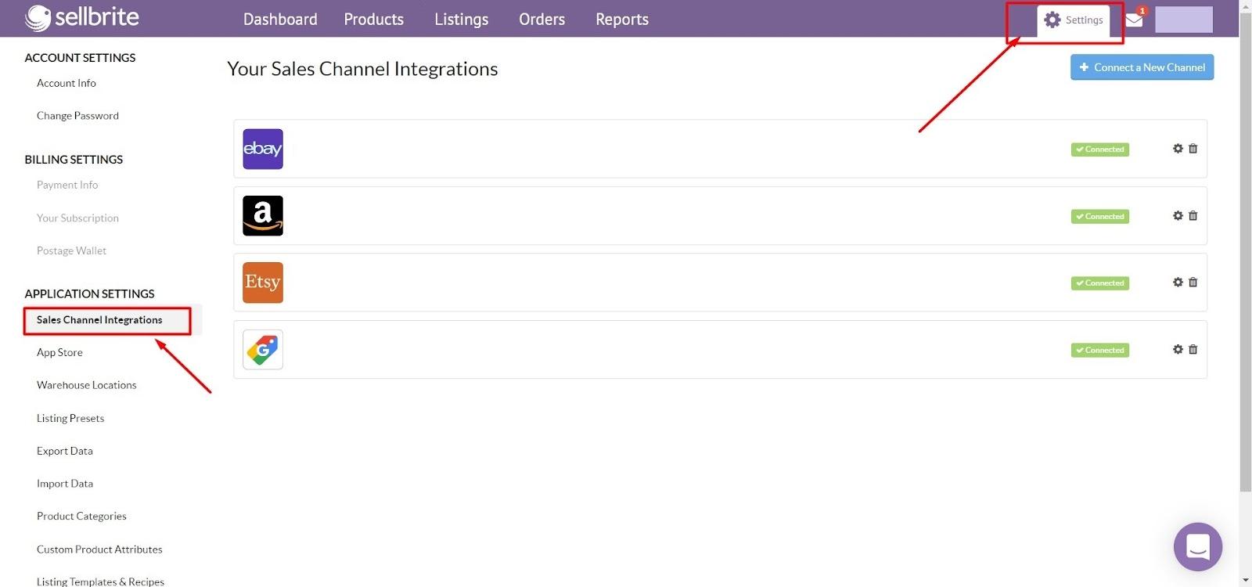Open Change Password page

click(x=77, y=116)
